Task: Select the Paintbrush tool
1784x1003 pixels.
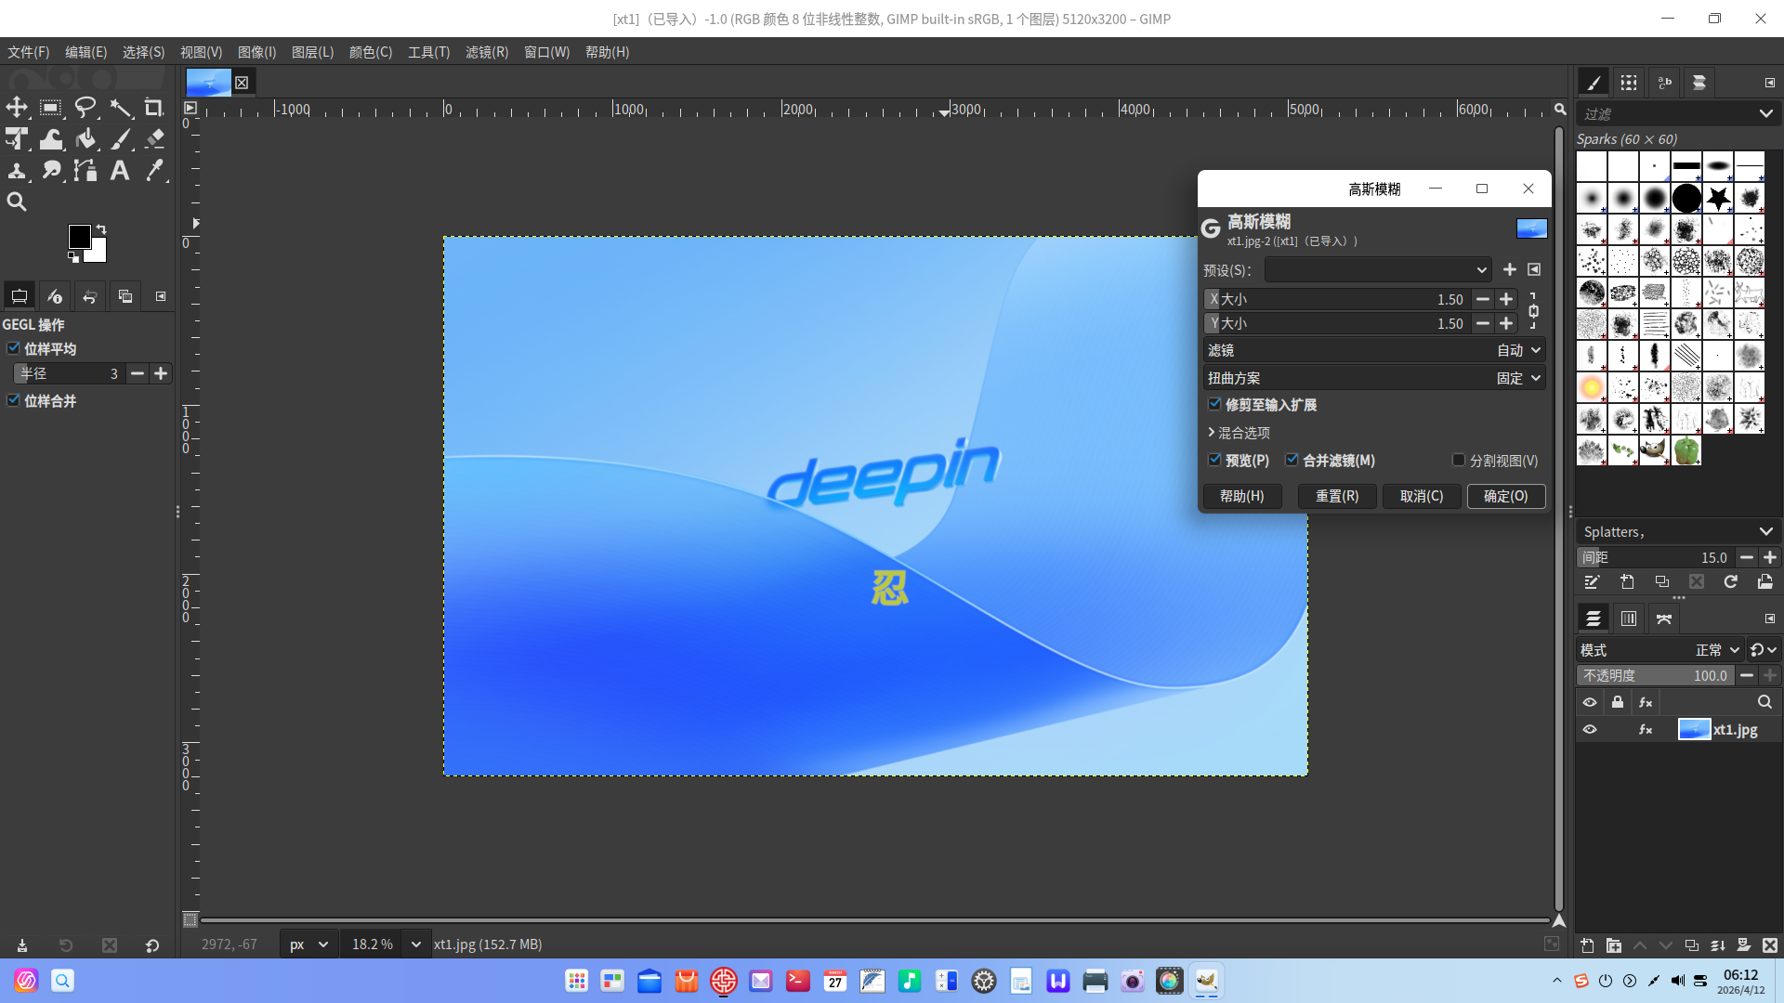Action: click(120, 139)
